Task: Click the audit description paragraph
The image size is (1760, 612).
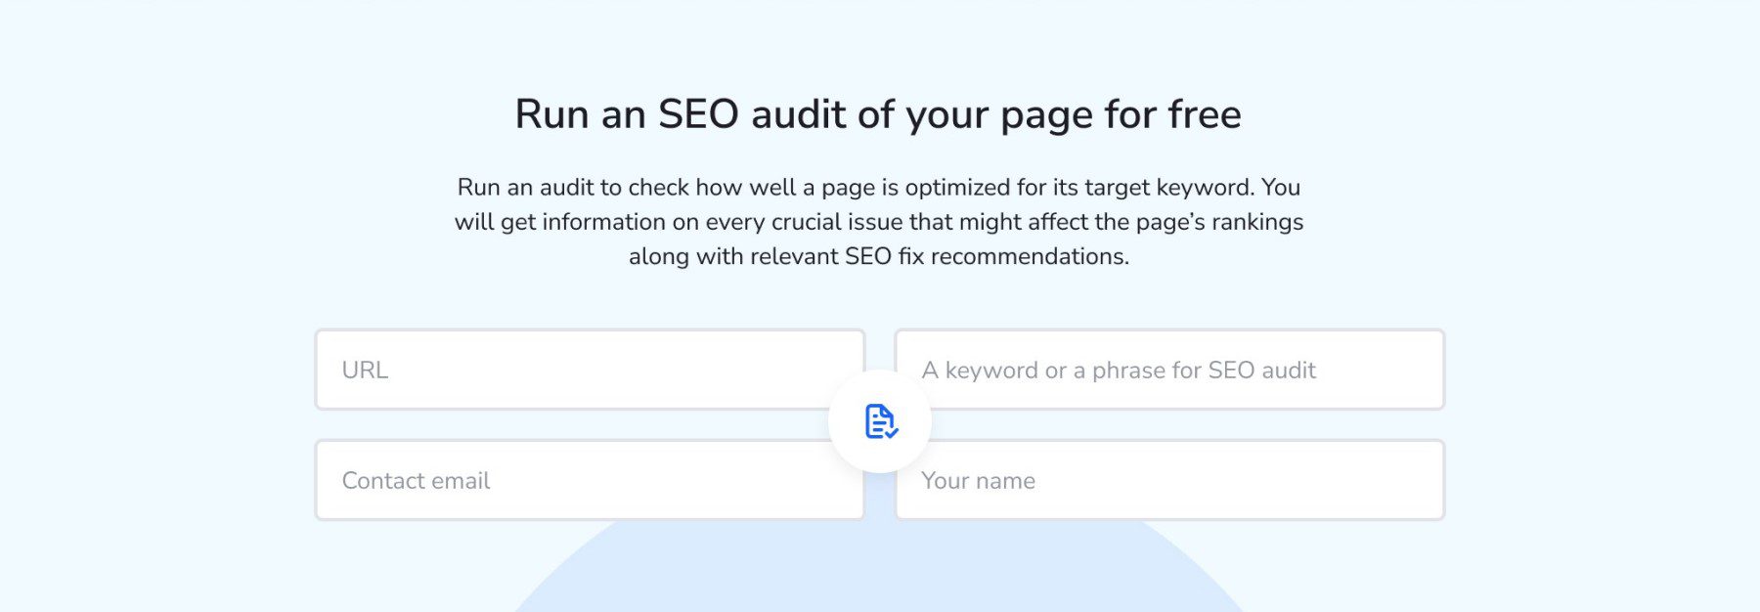Action: (878, 222)
